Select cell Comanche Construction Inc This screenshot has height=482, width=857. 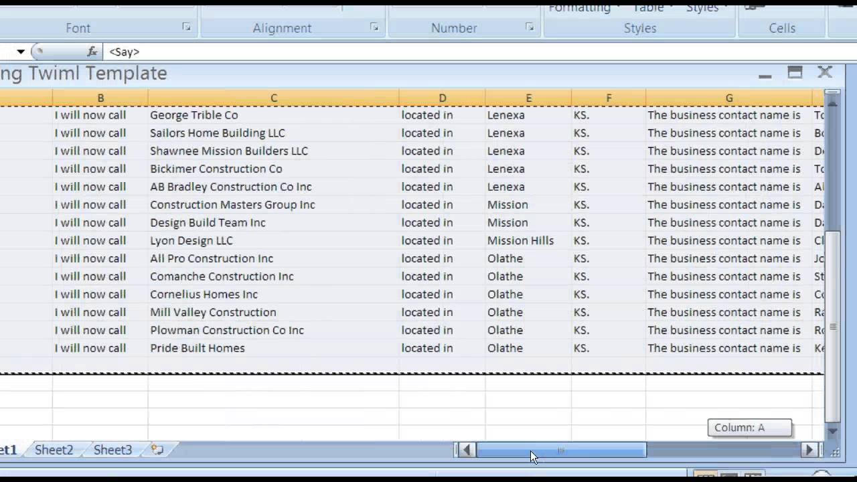tap(274, 276)
